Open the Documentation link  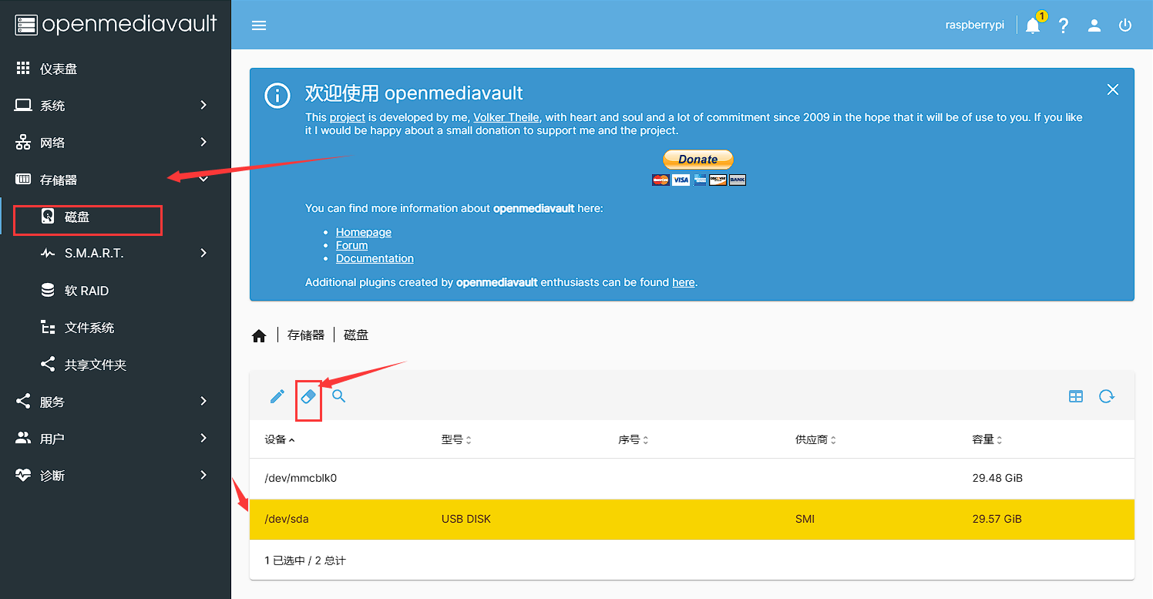(x=375, y=258)
